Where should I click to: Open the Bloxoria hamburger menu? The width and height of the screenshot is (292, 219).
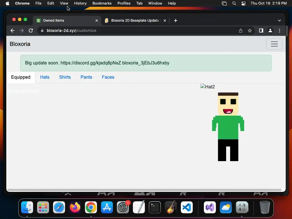click(x=274, y=44)
